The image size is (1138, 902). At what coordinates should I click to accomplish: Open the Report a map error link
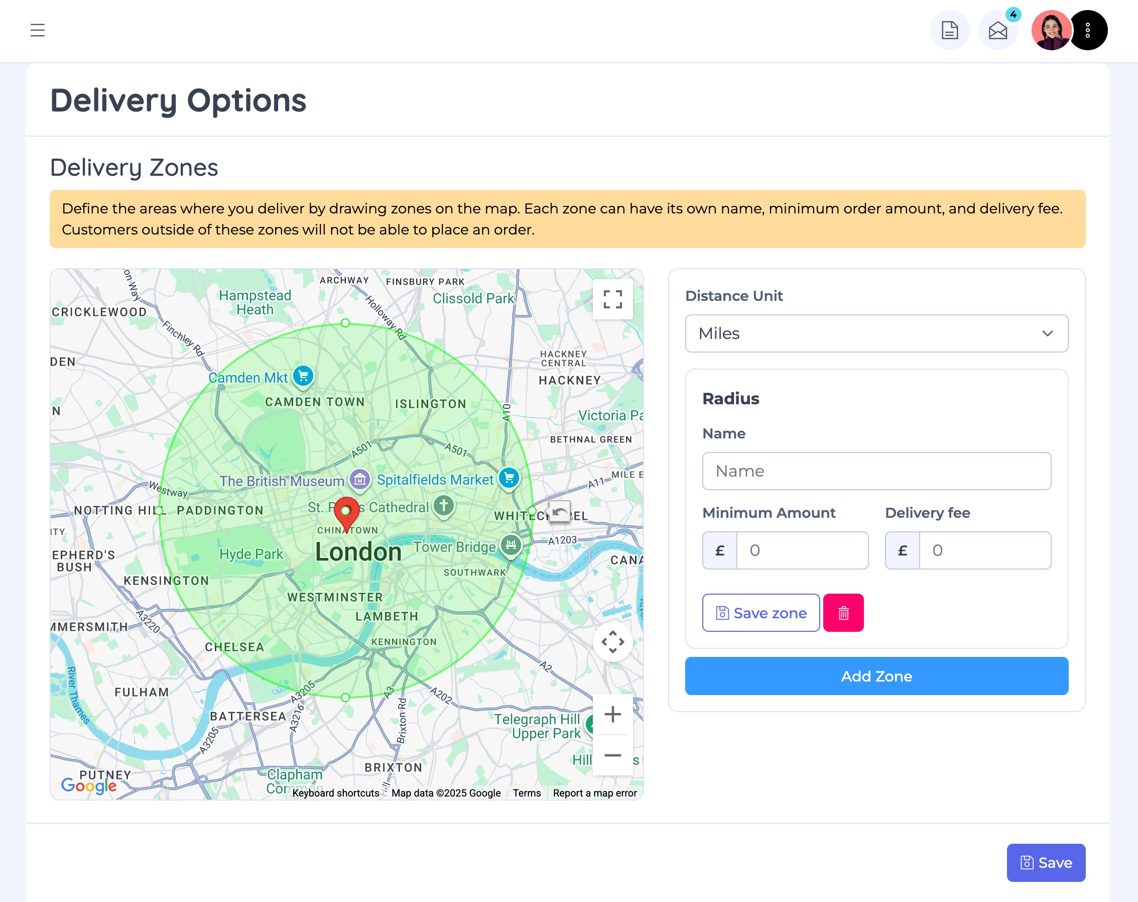tap(594, 793)
